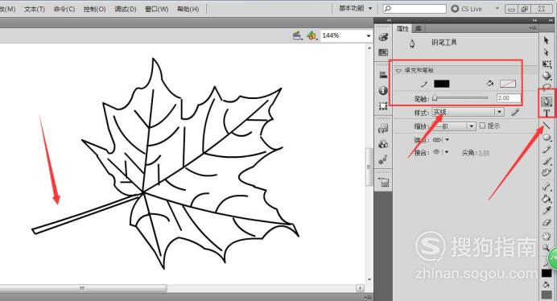This screenshot has width=557, height=301.
Task: Select the Eyedropper tool
Action: [x=547, y=210]
